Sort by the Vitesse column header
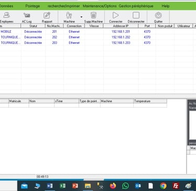This screenshot has width=196, height=191. (94, 26)
